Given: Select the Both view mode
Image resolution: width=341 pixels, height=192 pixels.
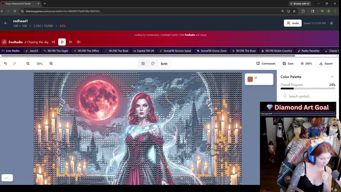Looking at the screenshot, I should [x=164, y=64].
